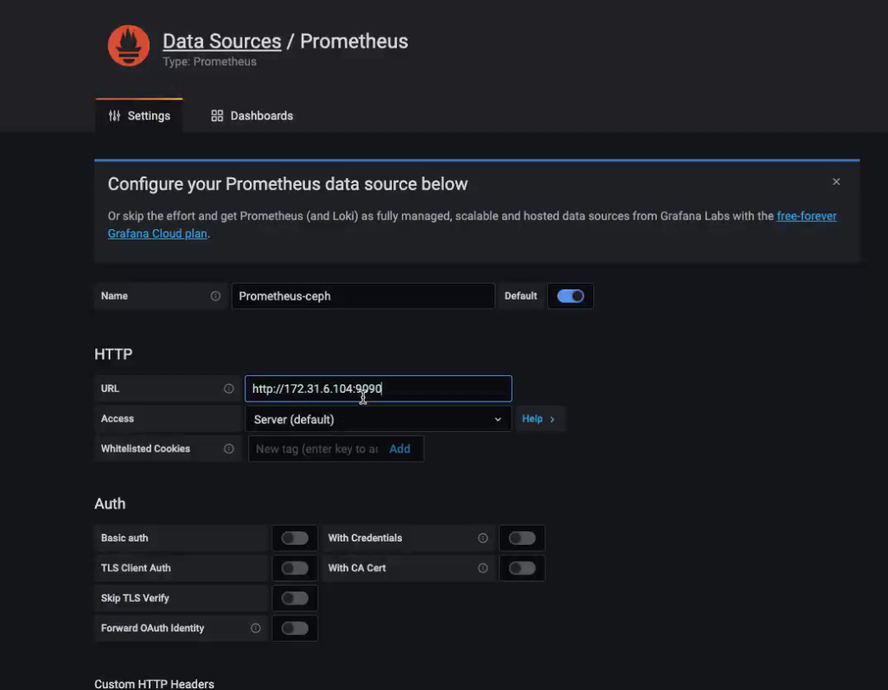Toggle Forward OAuth Identity switch

(295, 628)
